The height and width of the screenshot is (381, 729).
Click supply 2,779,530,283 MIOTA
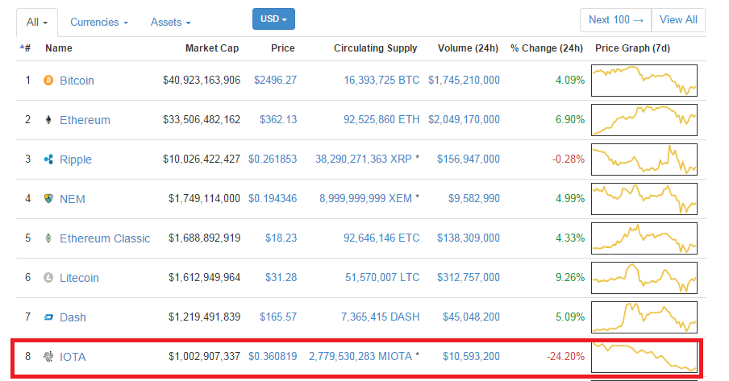360,356
